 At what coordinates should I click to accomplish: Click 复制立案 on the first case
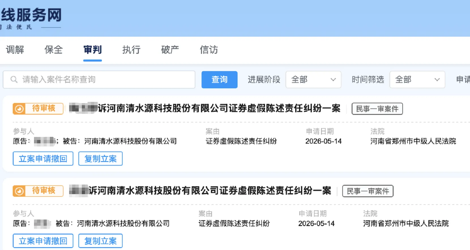tap(101, 159)
